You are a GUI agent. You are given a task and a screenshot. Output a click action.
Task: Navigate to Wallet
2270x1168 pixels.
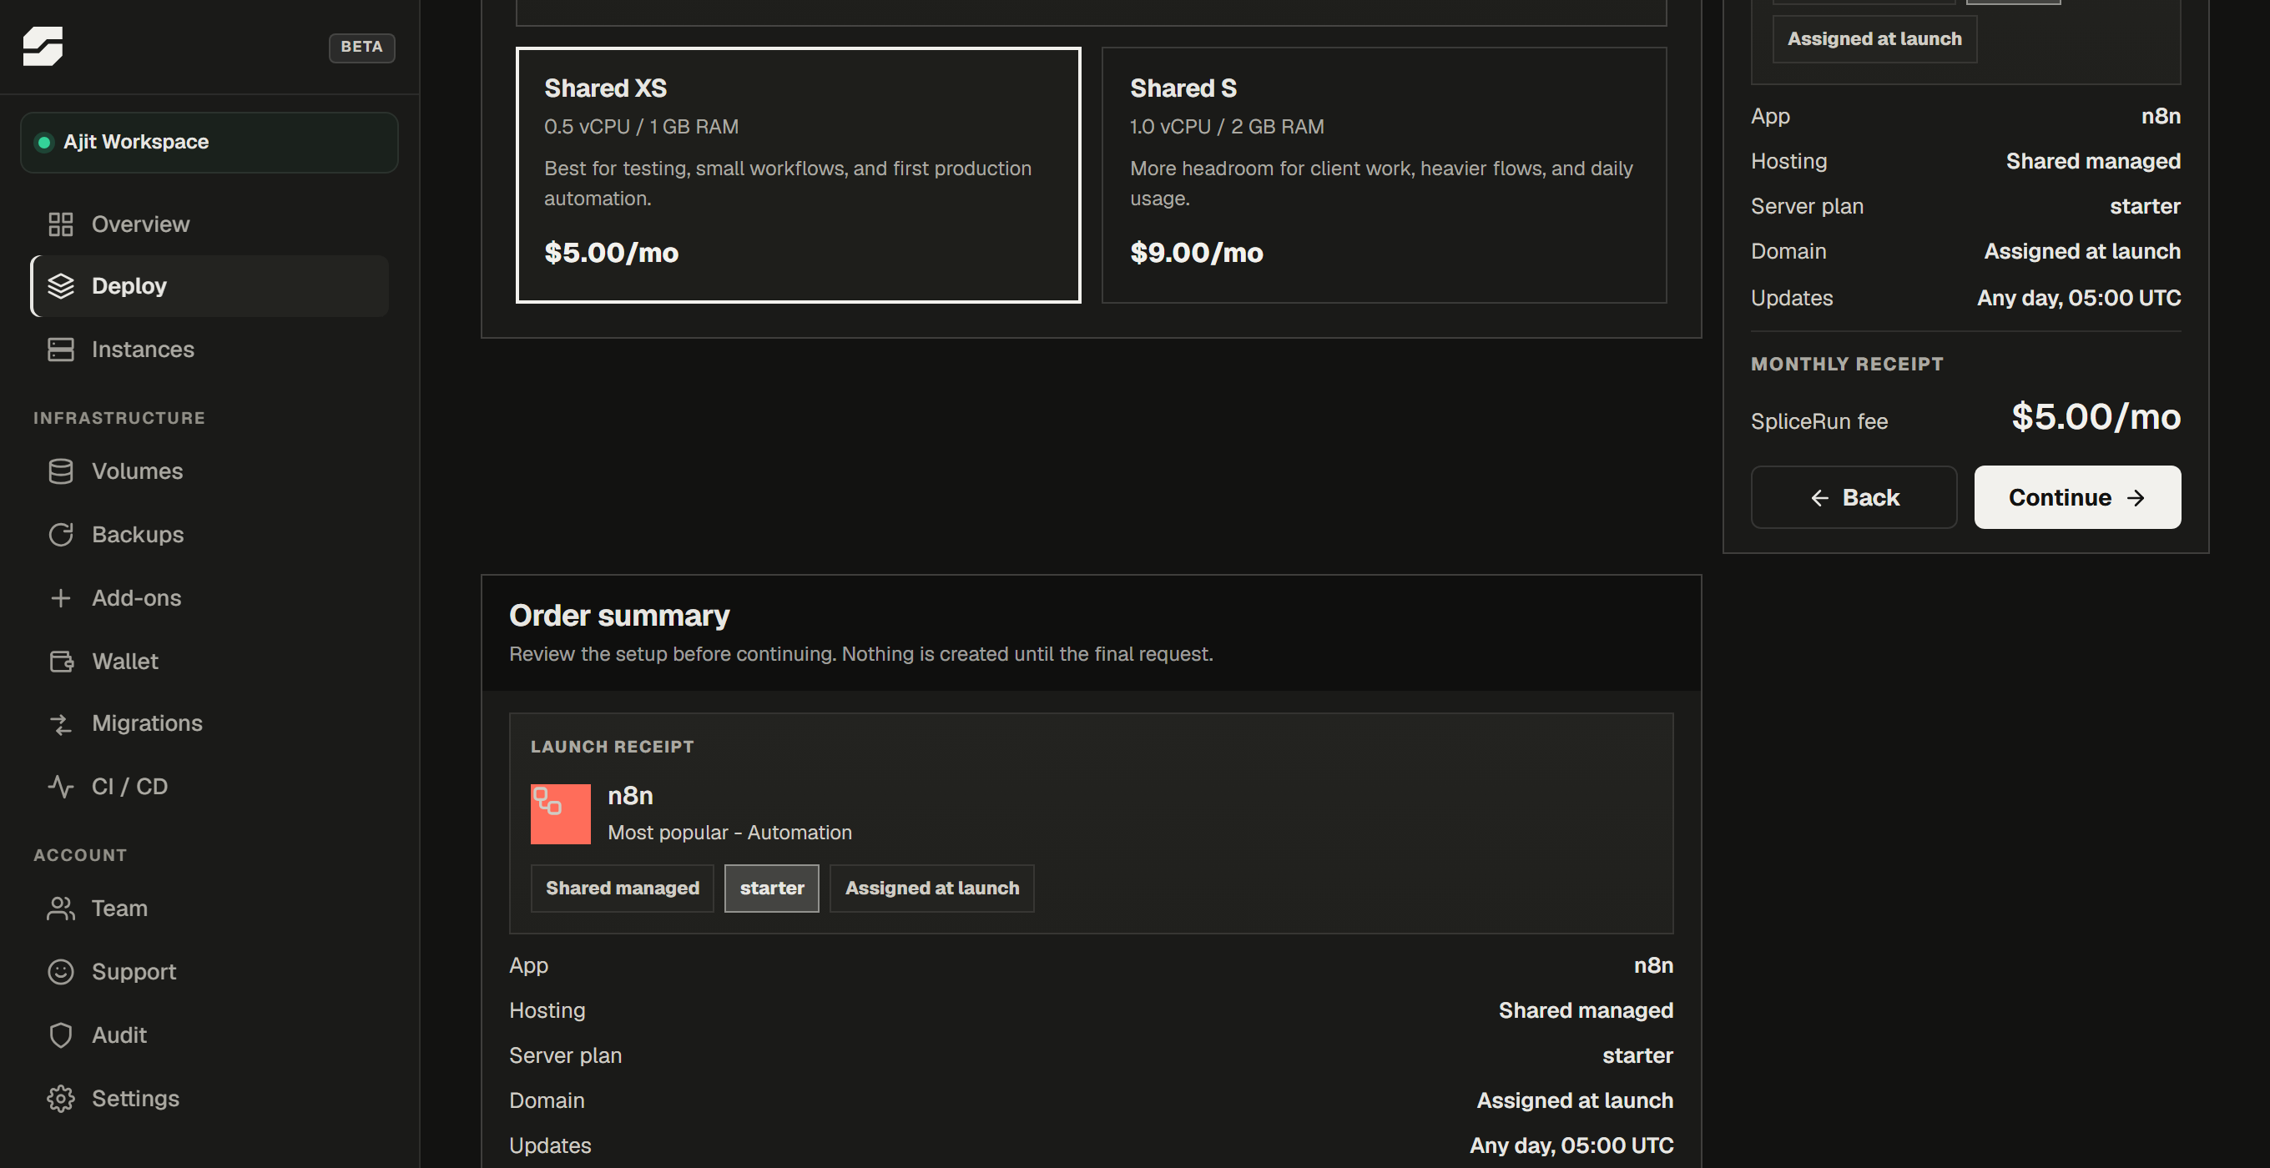[x=209, y=661]
